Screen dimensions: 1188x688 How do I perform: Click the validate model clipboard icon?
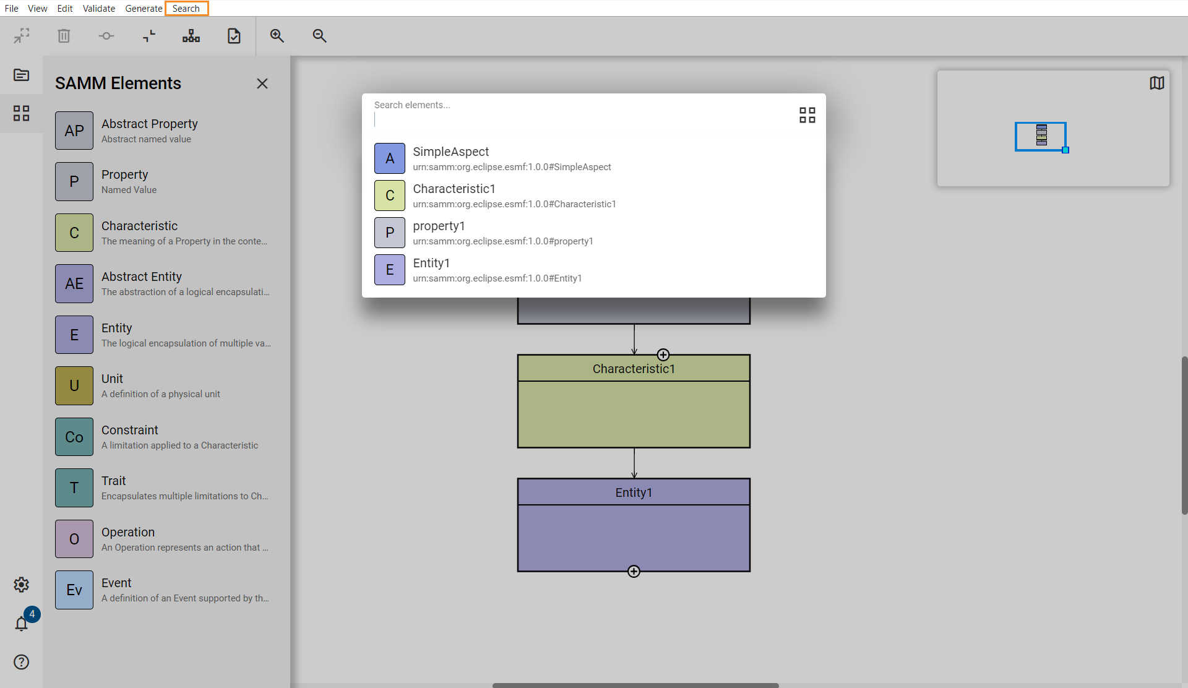[234, 36]
